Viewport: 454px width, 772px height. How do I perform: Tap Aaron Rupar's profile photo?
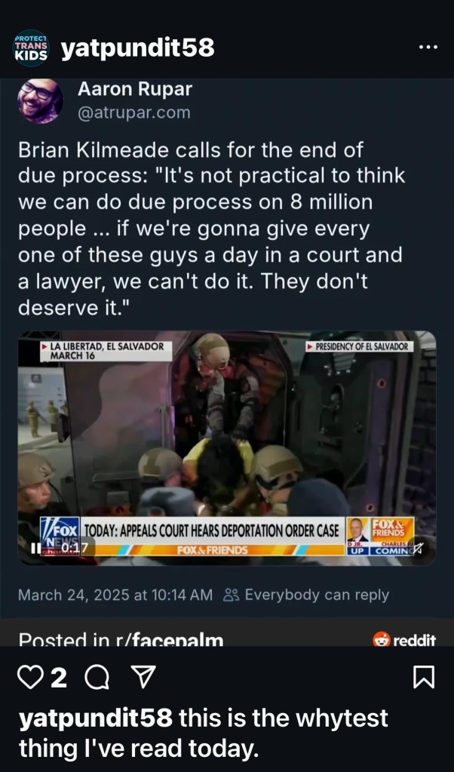point(41,100)
